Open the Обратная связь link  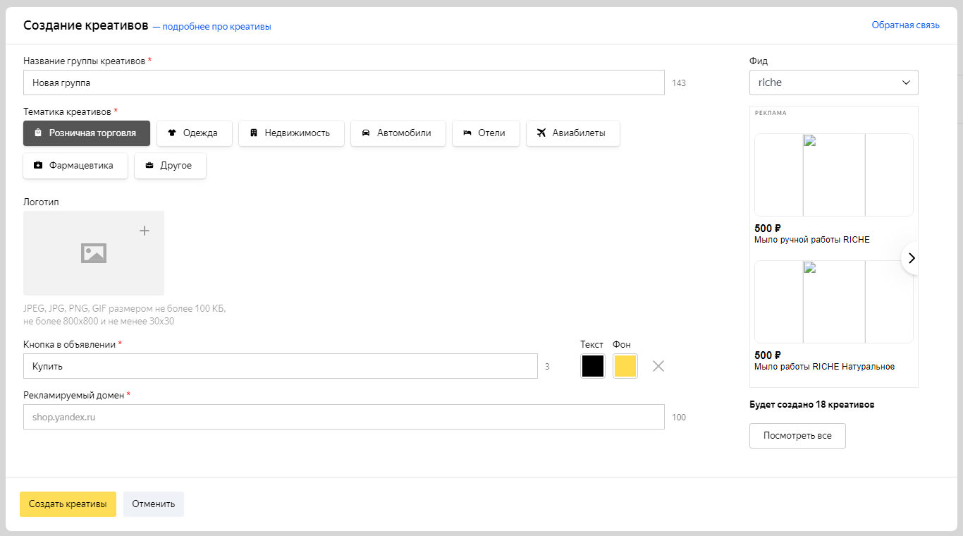pos(906,25)
